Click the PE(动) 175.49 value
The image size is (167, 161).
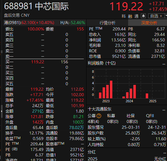(x=37, y=149)
